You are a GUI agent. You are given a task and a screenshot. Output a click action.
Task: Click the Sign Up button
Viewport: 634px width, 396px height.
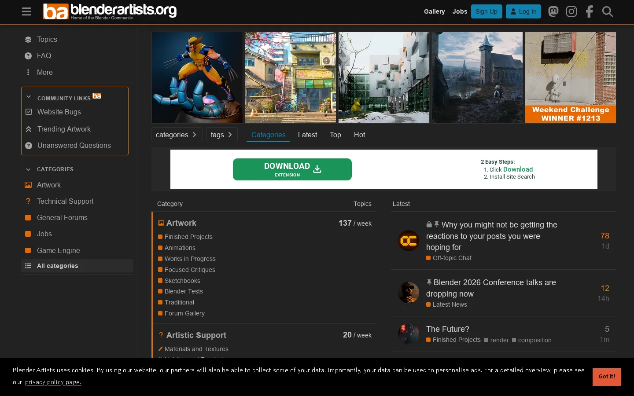tap(487, 11)
